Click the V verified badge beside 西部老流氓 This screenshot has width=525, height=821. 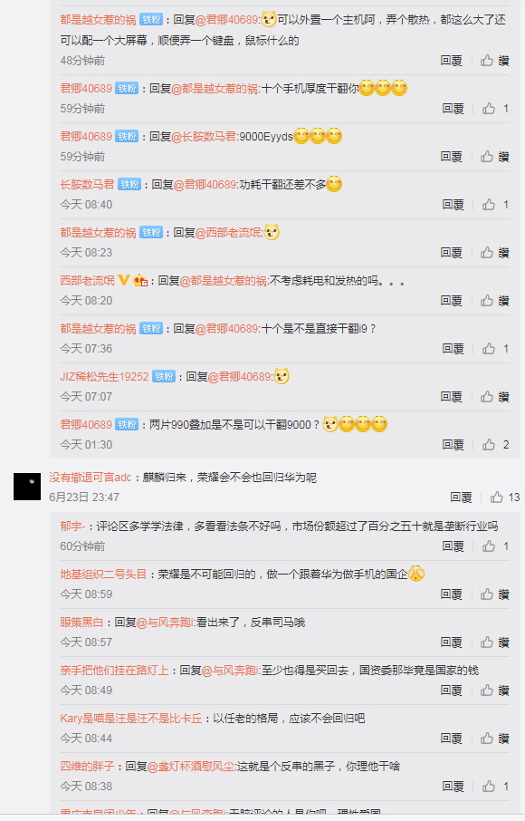pos(123,280)
